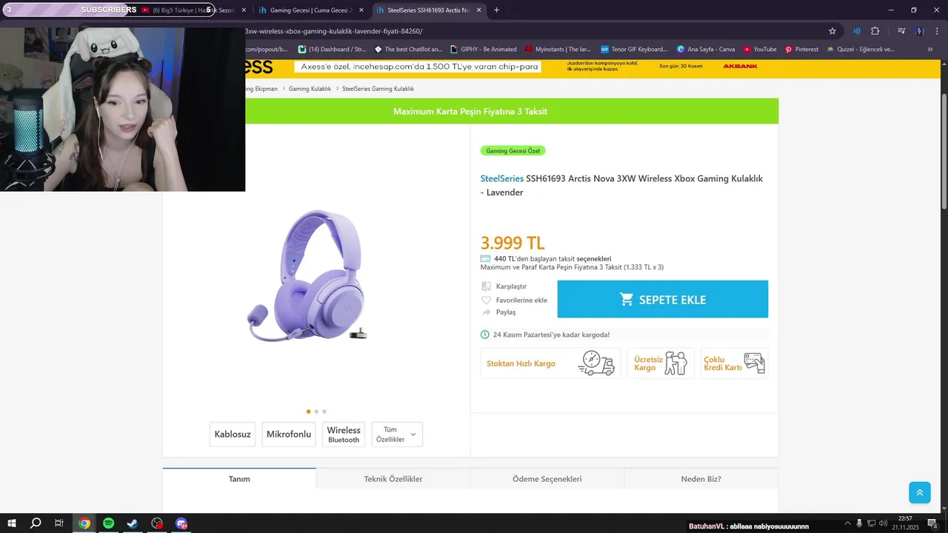Open the Pinterest bookmark
This screenshot has width=948, height=533.
pyautogui.click(x=801, y=50)
